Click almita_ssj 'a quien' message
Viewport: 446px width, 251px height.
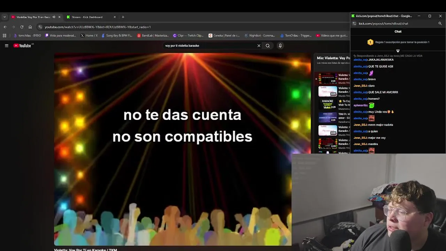(373, 131)
